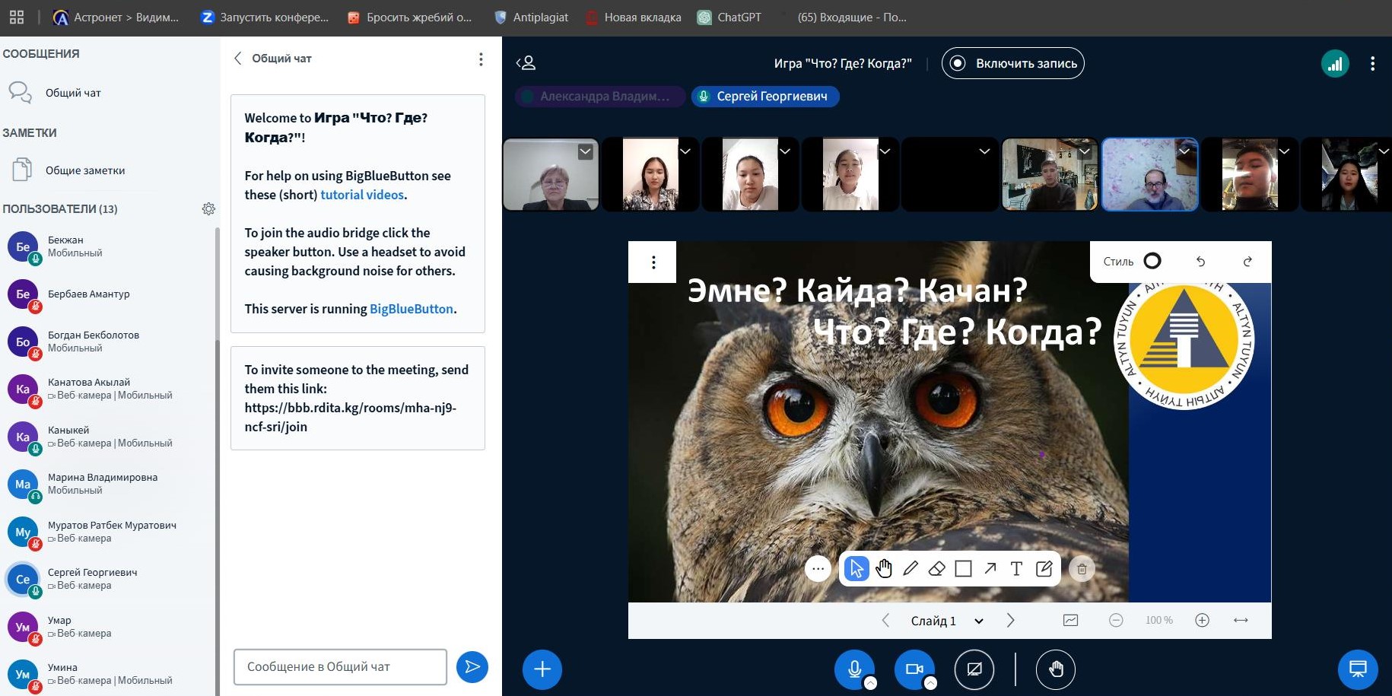This screenshot has width=1392, height=696.
Task: Select the text tool
Action: 1016,568
